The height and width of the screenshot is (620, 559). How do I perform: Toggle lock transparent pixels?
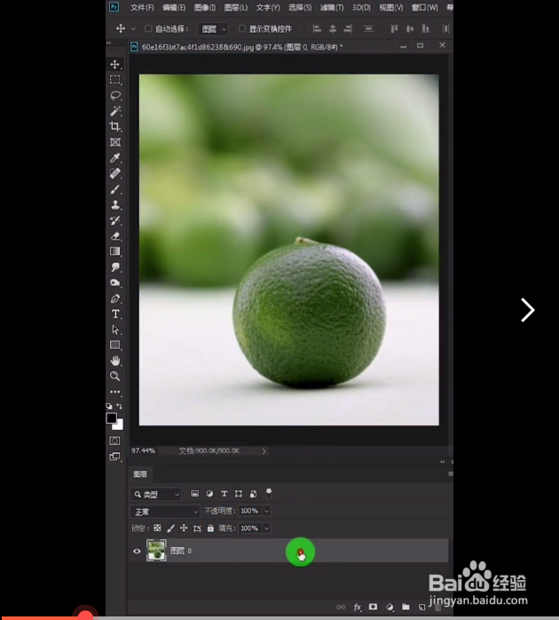tap(157, 528)
